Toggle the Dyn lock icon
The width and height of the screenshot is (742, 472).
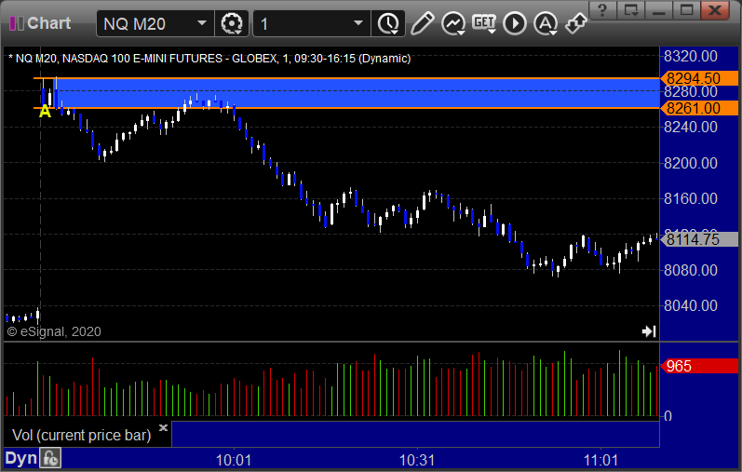point(50,458)
